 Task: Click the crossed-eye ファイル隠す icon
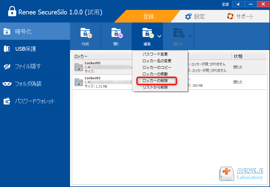point(7,66)
